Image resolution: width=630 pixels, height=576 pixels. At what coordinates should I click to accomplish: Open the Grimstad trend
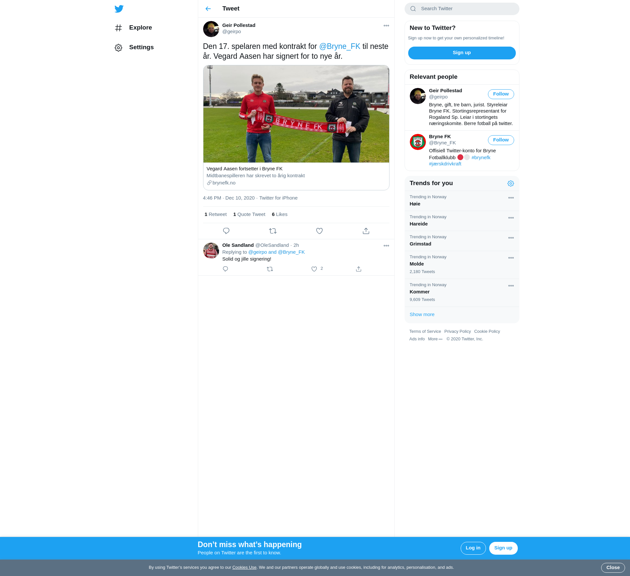pyautogui.click(x=462, y=241)
